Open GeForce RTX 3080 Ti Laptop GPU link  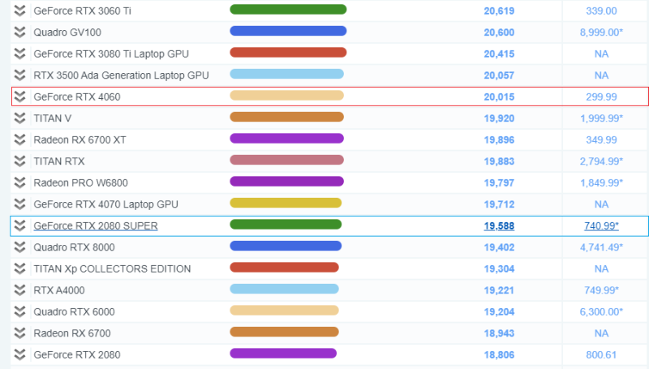pyautogui.click(x=111, y=54)
